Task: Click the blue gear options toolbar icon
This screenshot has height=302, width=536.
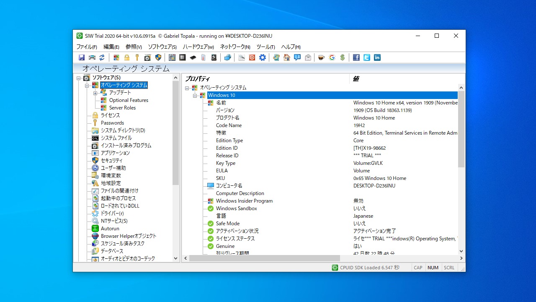Action: pyautogui.click(x=263, y=57)
